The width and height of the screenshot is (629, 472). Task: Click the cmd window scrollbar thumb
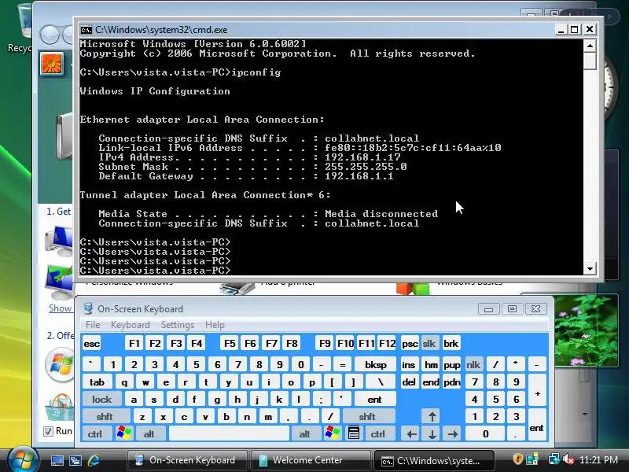pyautogui.click(x=590, y=61)
